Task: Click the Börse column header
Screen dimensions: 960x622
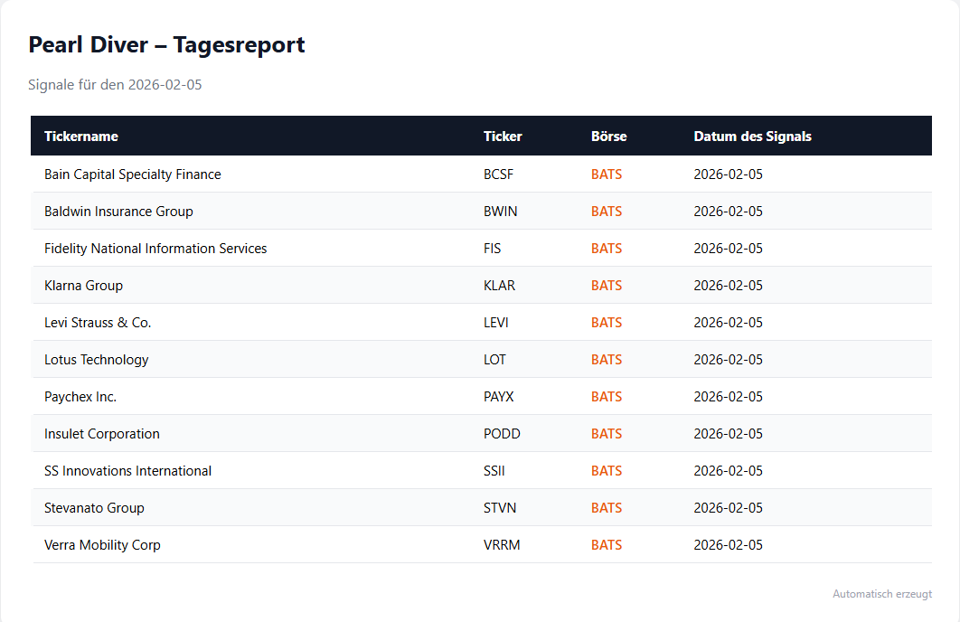Action: (x=608, y=137)
